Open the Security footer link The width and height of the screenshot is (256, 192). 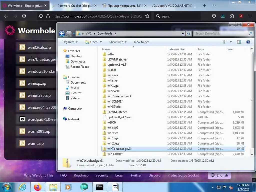(102, 175)
